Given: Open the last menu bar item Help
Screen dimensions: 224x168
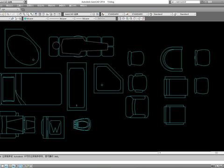Looking at the screenshot, I should point(84,6).
